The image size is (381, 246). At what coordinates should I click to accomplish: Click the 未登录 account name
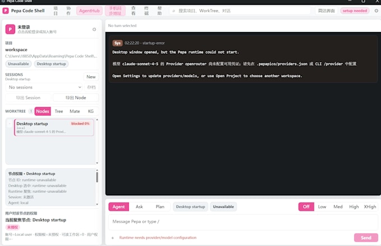(24, 27)
